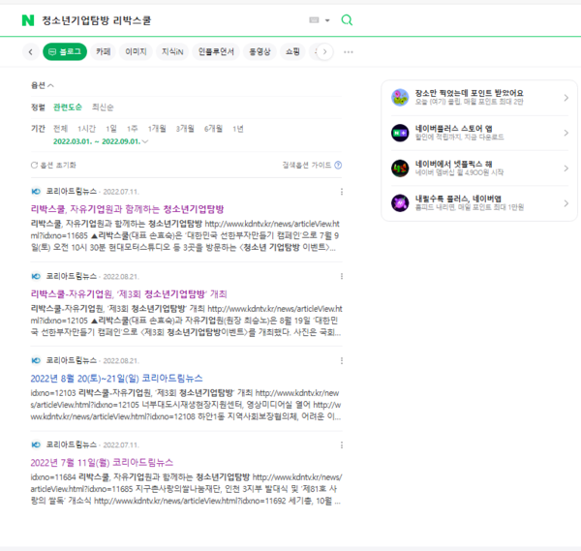
Task: Click the 내릴수록 플러스, 네이버앱 icon
Action: click(400, 203)
